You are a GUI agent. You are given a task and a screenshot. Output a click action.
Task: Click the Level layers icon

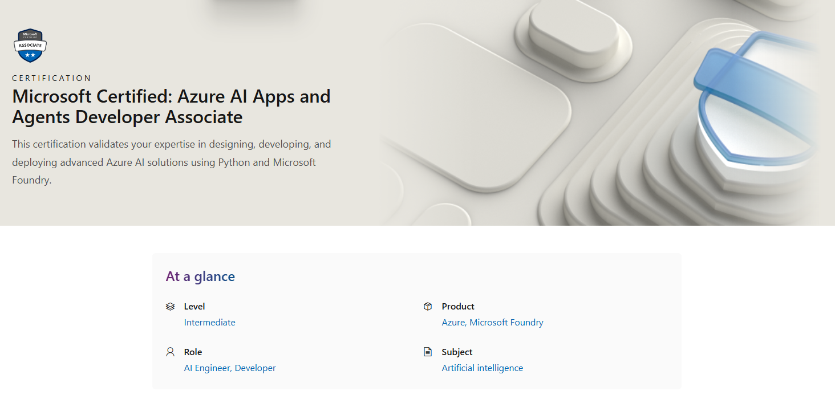pos(170,307)
